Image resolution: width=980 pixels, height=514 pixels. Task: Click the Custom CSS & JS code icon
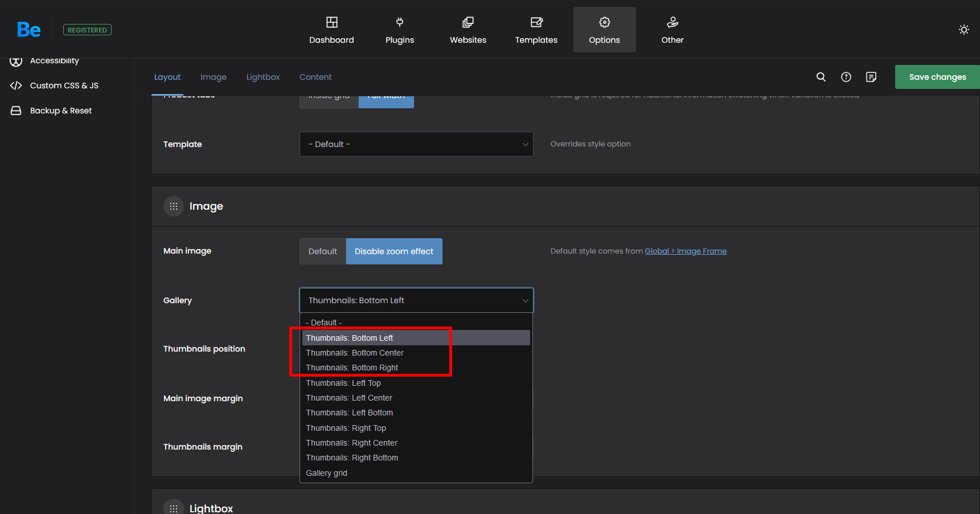pyautogui.click(x=16, y=85)
